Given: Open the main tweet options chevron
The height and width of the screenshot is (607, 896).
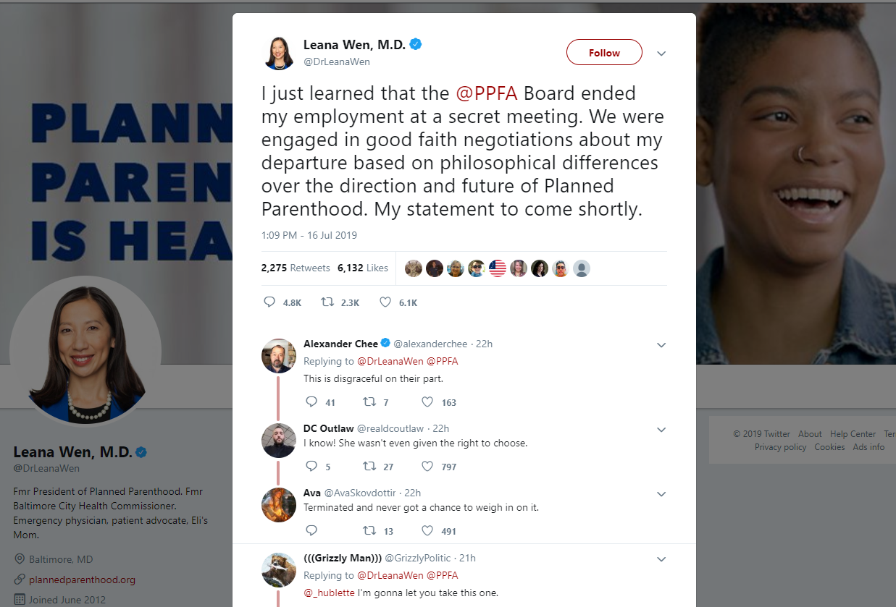Looking at the screenshot, I should coord(661,54).
